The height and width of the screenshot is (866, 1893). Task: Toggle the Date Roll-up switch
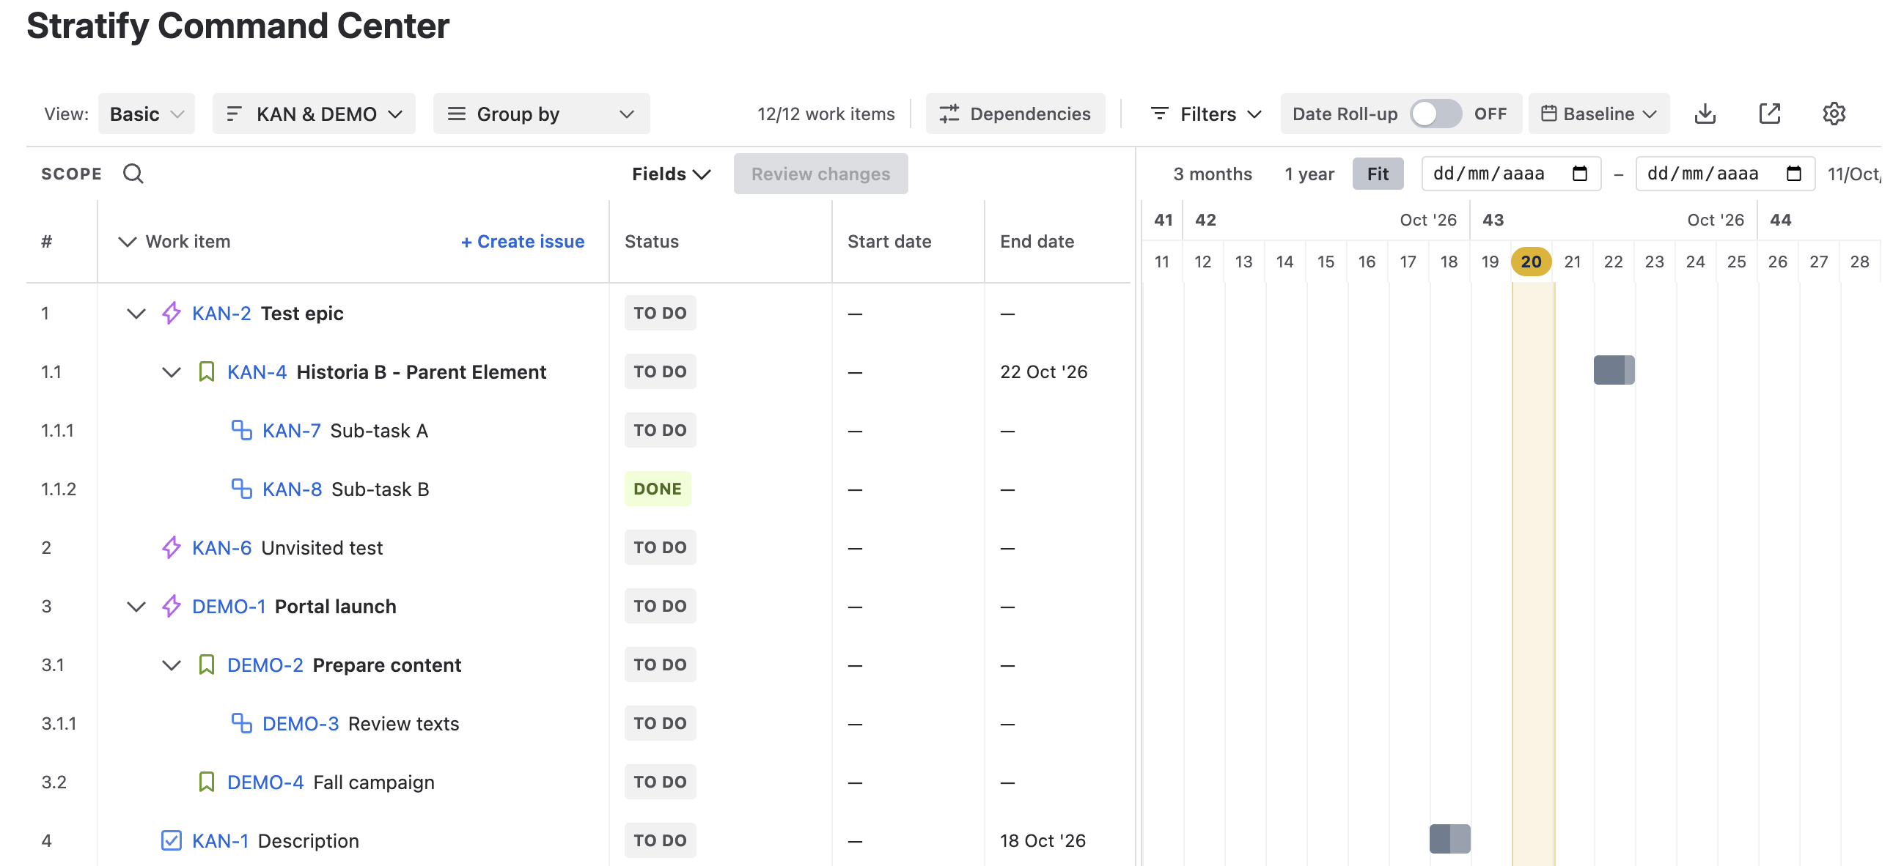[x=1436, y=114]
